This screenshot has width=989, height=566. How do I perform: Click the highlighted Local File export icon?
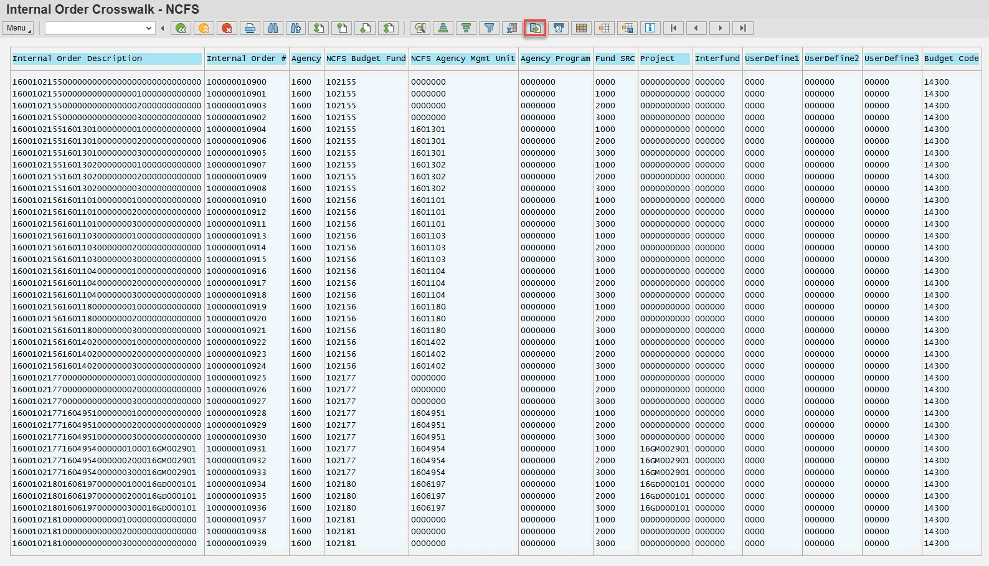click(535, 28)
